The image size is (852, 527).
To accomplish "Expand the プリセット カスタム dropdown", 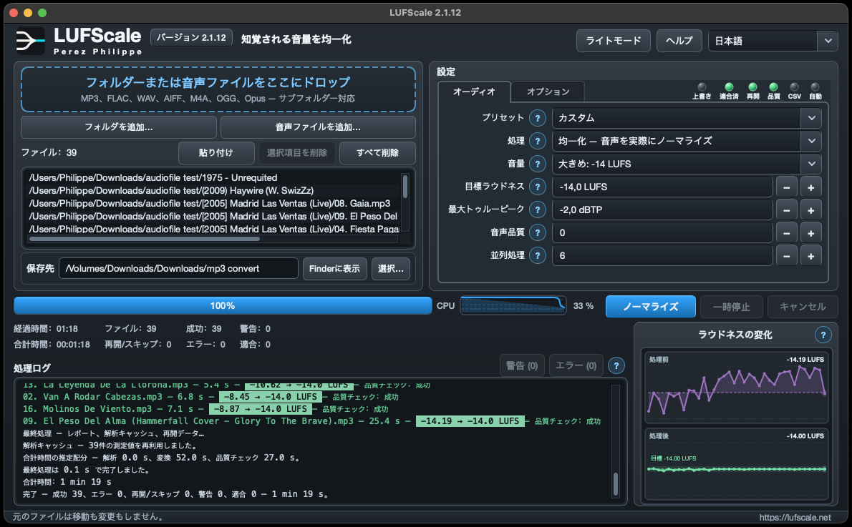I will pos(687,118).
